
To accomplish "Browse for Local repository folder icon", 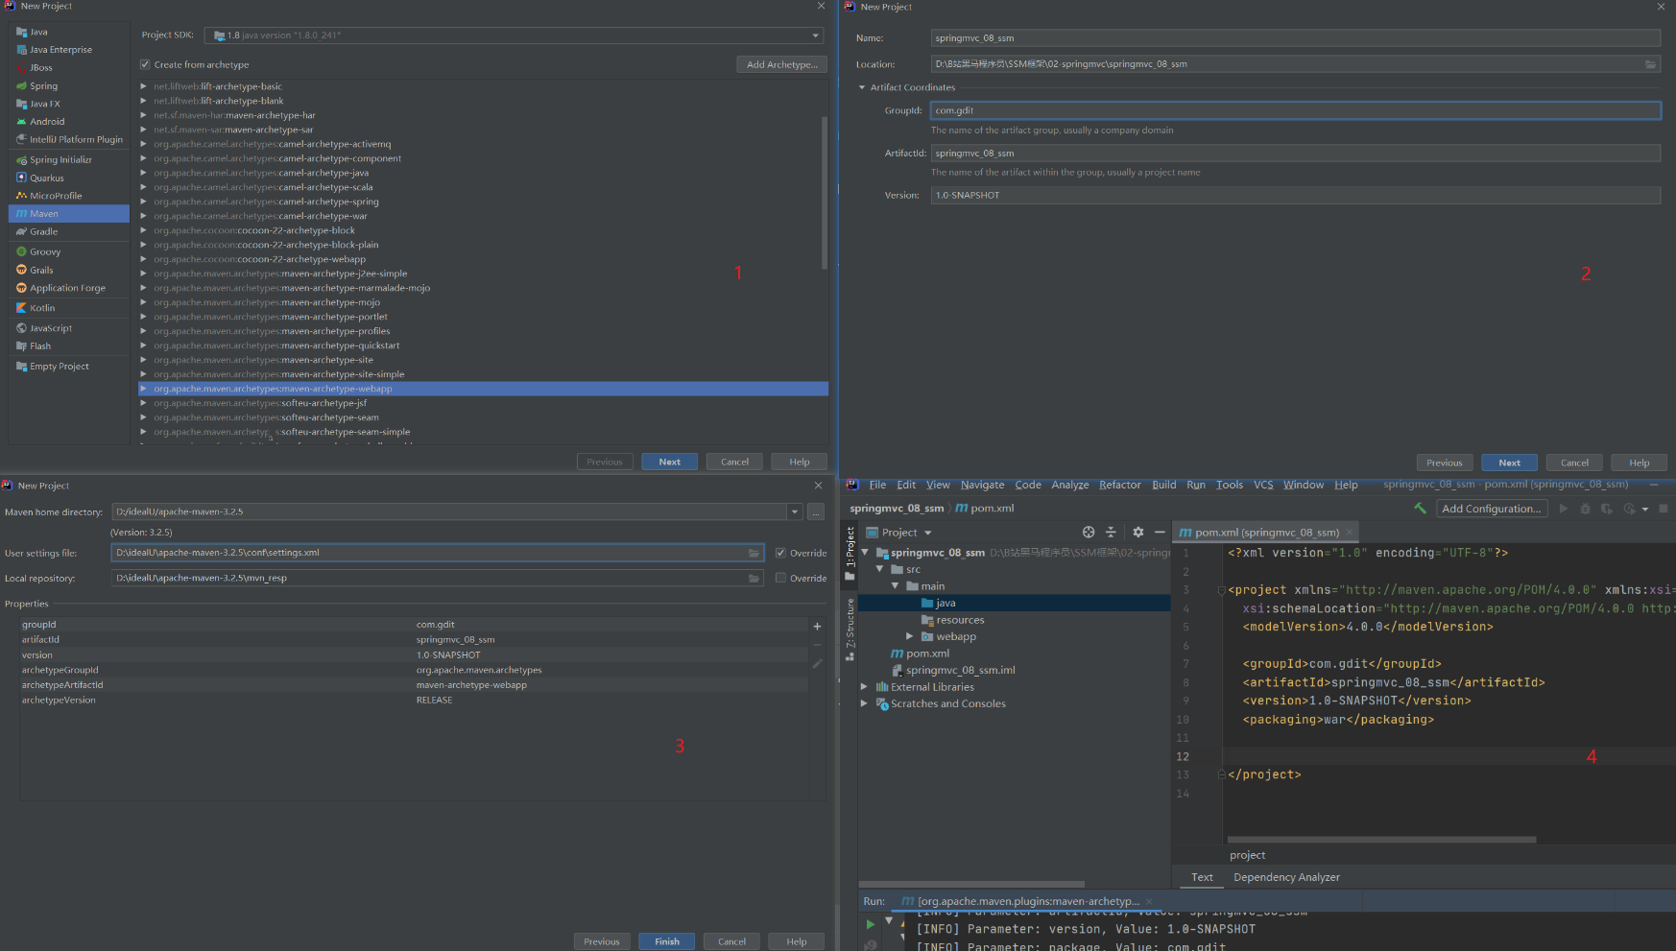I will 754,578.
